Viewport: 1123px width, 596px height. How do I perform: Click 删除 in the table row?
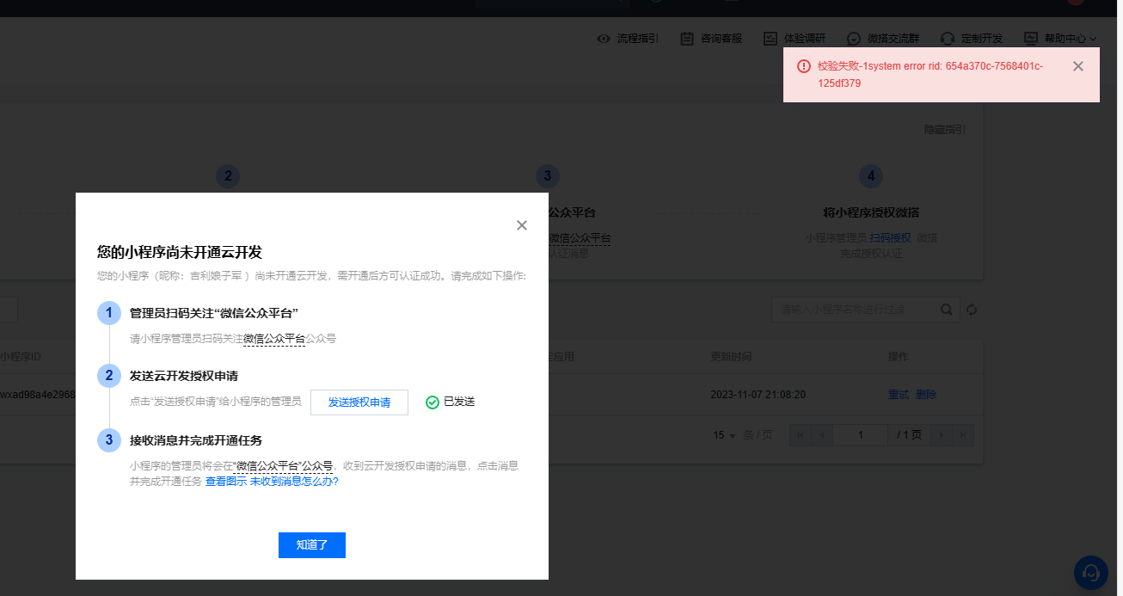(926, 395)
